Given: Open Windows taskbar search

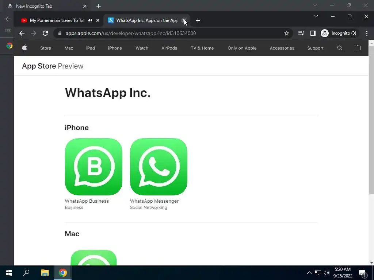Looking at the screenshot, I should 26,273.
